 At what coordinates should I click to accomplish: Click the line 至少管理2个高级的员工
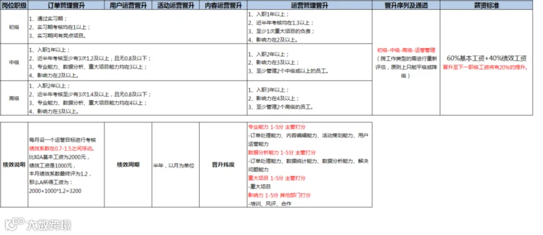pyautogui.click(x=281, y=107)
